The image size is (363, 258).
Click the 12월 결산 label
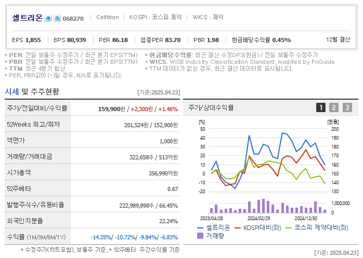coord(338,39)
